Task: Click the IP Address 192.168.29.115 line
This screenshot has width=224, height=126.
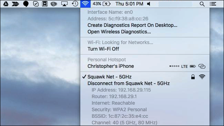Action: point(121,90)
